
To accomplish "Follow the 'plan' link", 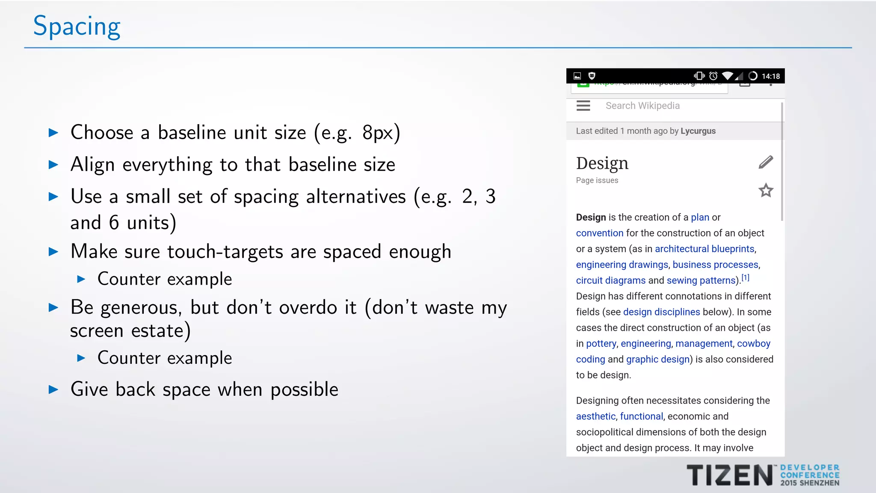I will 700,217.
